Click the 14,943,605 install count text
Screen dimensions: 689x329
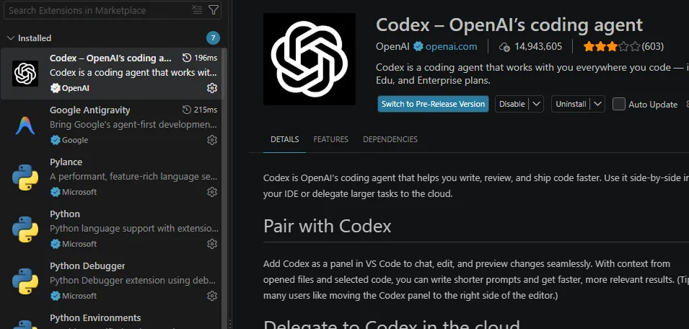(x=538, y=46)
